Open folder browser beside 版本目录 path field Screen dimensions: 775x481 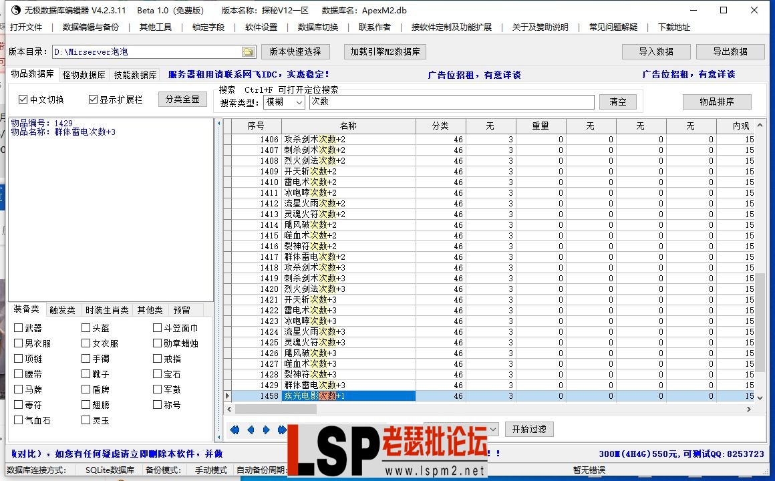point(248,50)
